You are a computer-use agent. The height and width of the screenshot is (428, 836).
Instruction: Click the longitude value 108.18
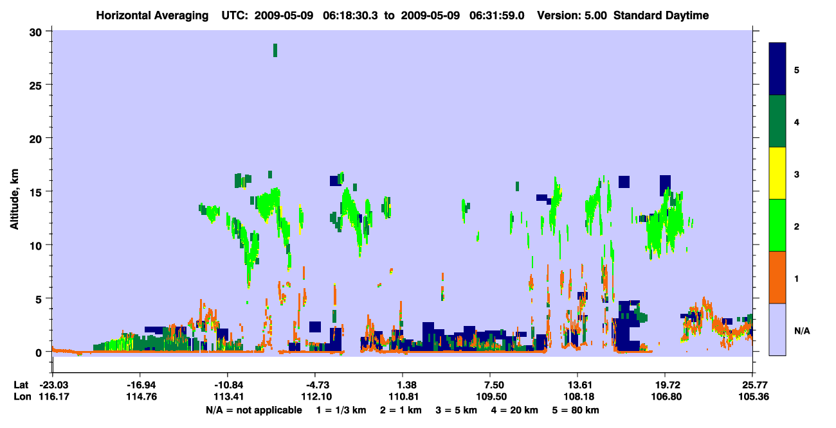click(x=577, y=397)
